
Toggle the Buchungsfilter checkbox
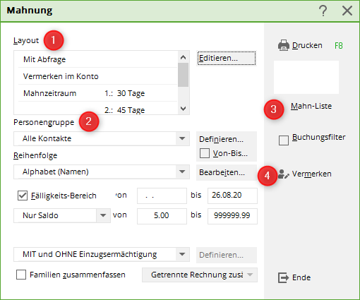tap(284, 140)
